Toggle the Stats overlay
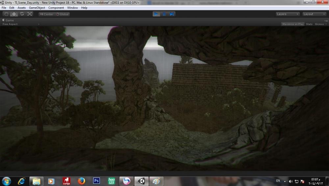The width and height of the screenshot is (329, 186). click(309, 24)
